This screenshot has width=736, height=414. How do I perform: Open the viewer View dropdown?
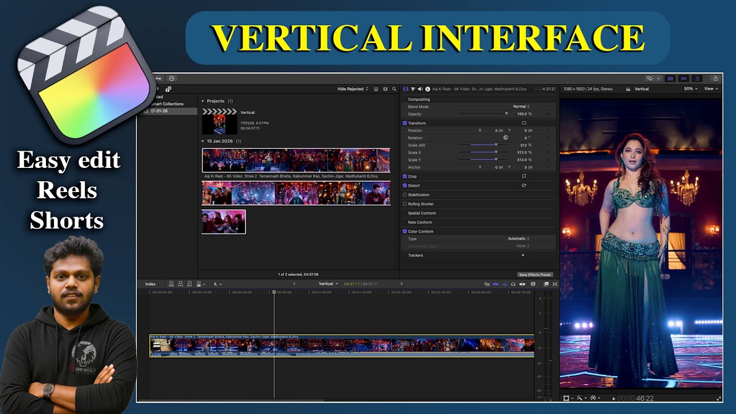pos(711,89)
